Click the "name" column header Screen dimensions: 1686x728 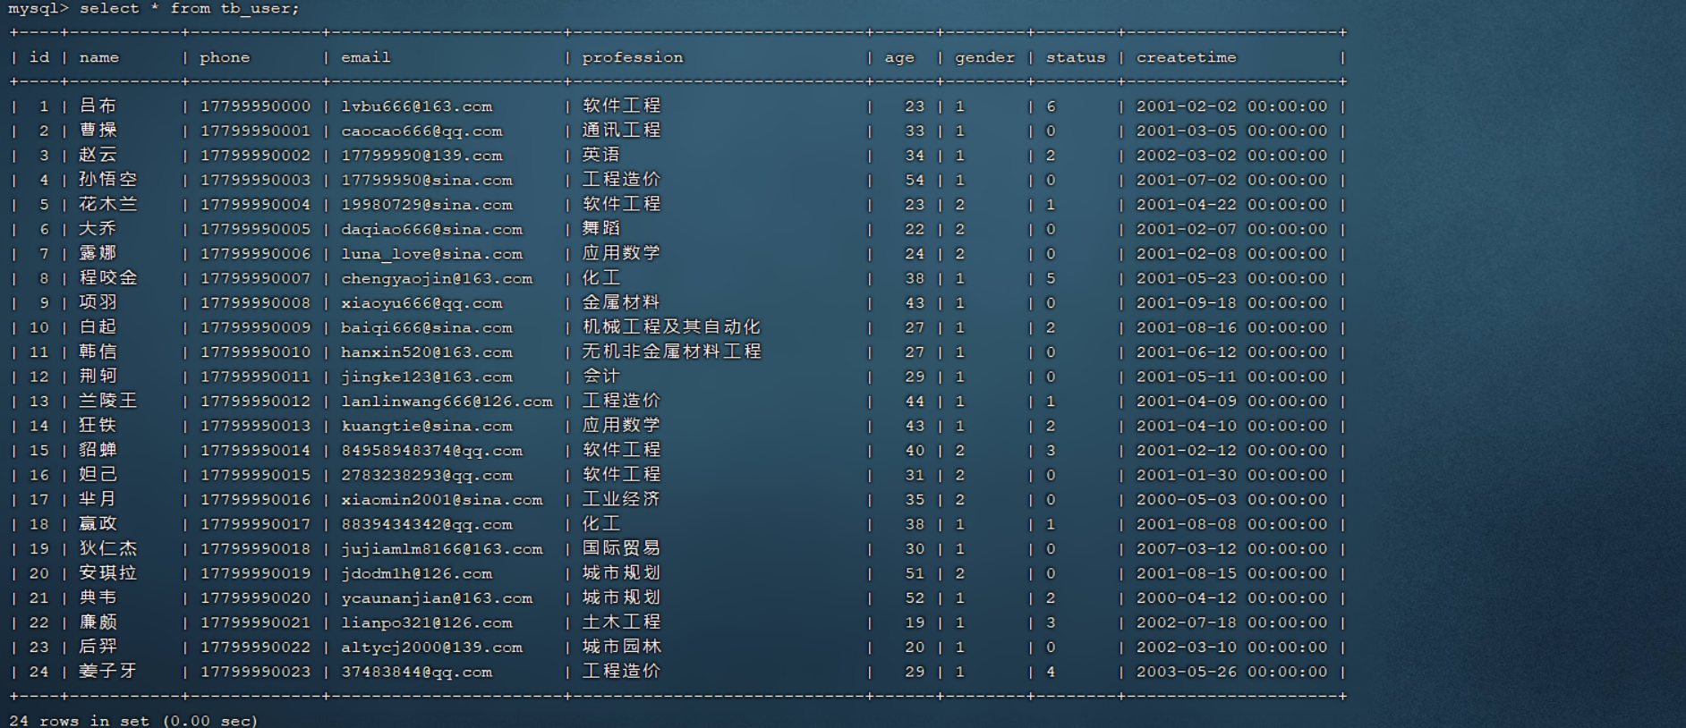[x=98, y=57]
